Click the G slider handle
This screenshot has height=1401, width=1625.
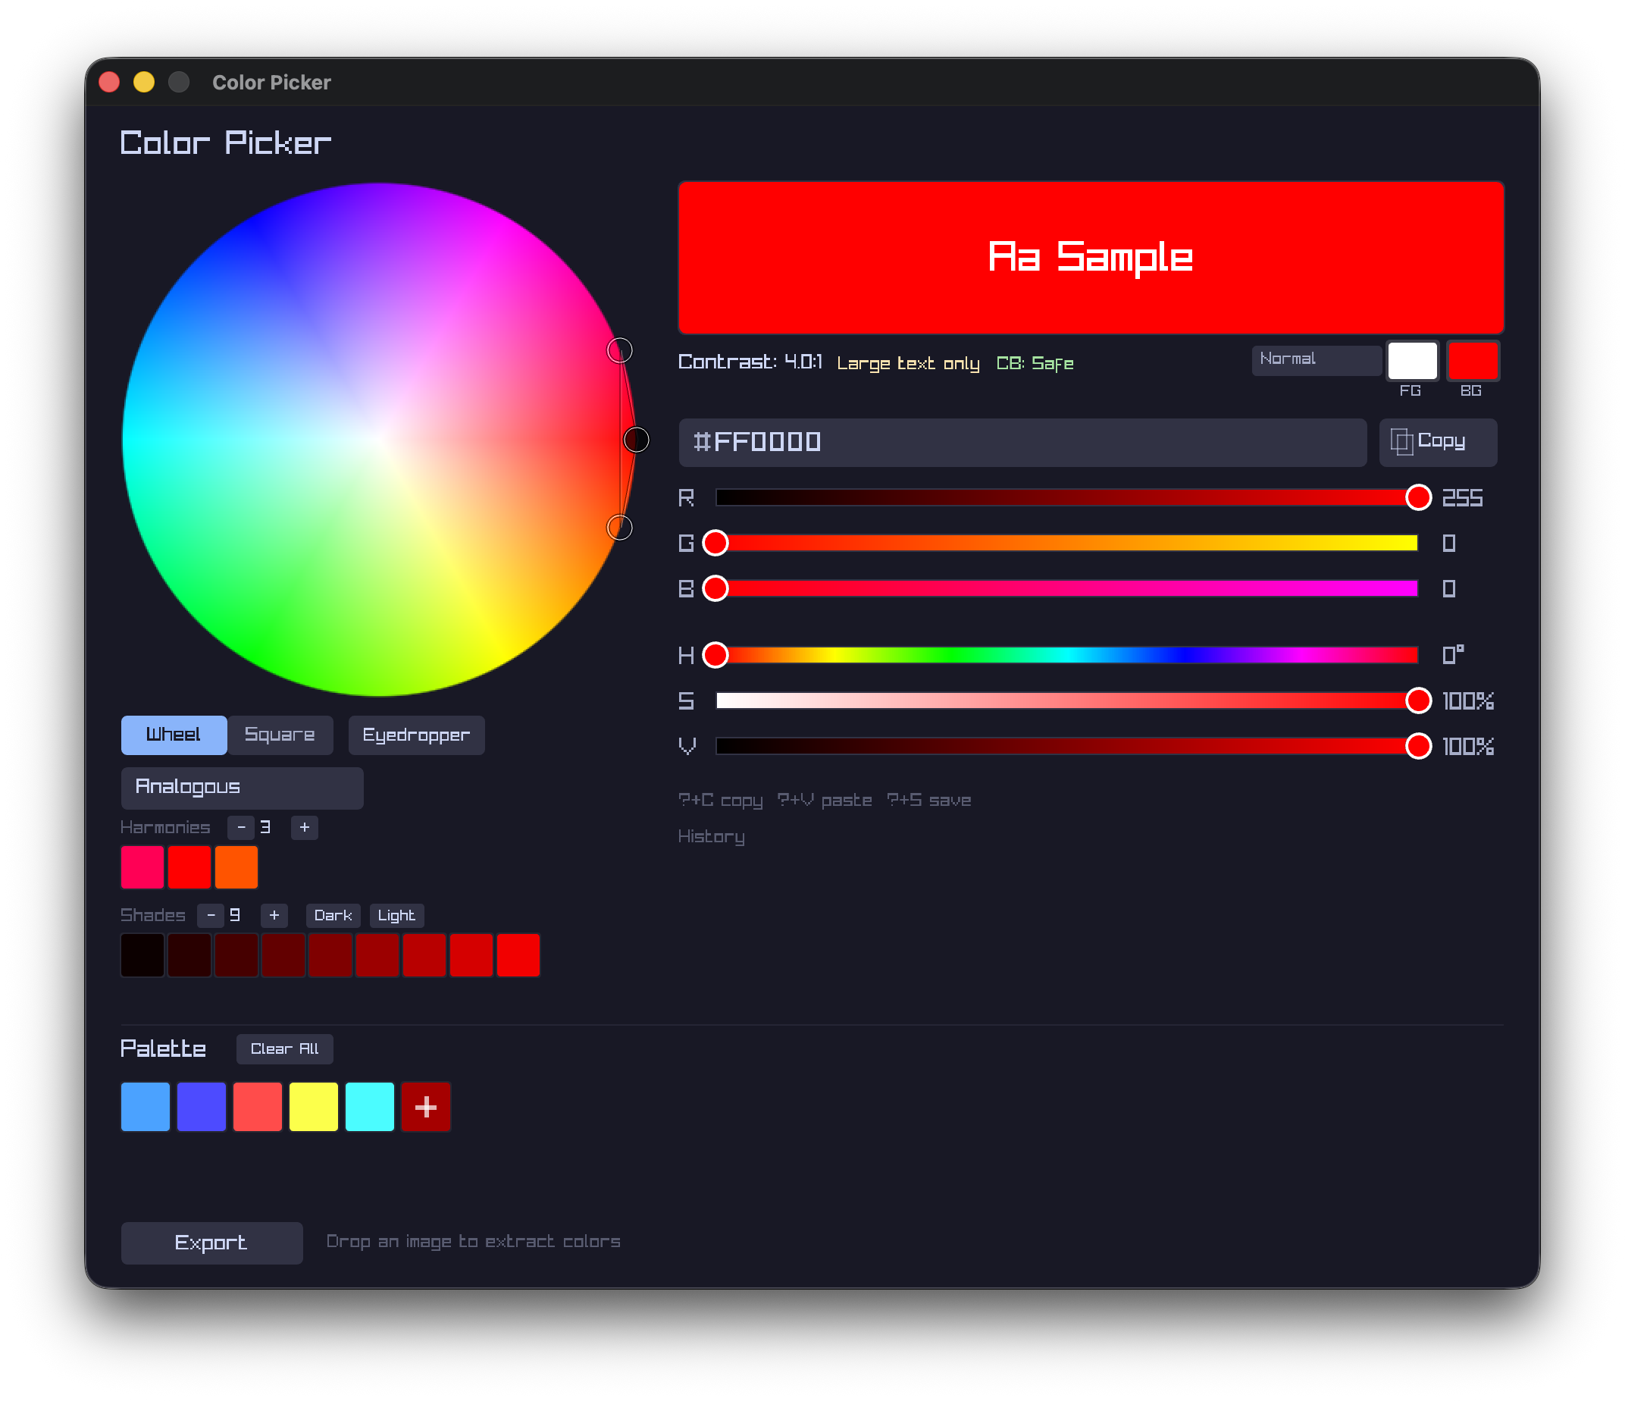click(x=715, y=543)
